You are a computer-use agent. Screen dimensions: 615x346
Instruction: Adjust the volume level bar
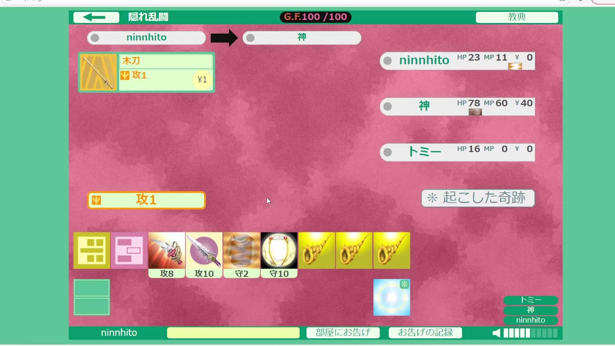point(530,333)
